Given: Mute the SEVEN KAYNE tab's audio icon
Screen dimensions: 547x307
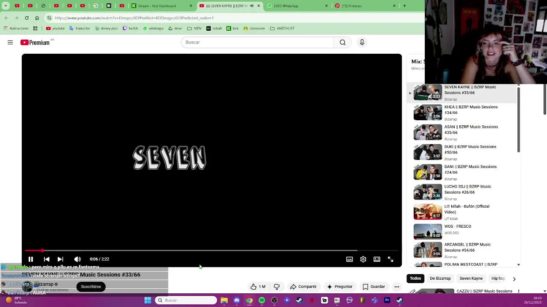Looking at the screenshot, I should pos(252,6).
